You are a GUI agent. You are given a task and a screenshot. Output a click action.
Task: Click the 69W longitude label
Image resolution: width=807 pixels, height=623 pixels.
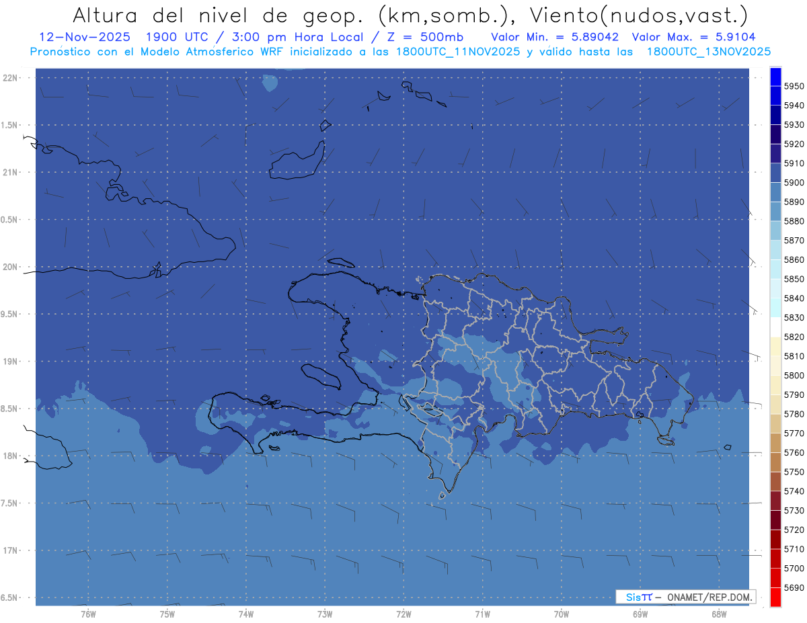[640, 614]
